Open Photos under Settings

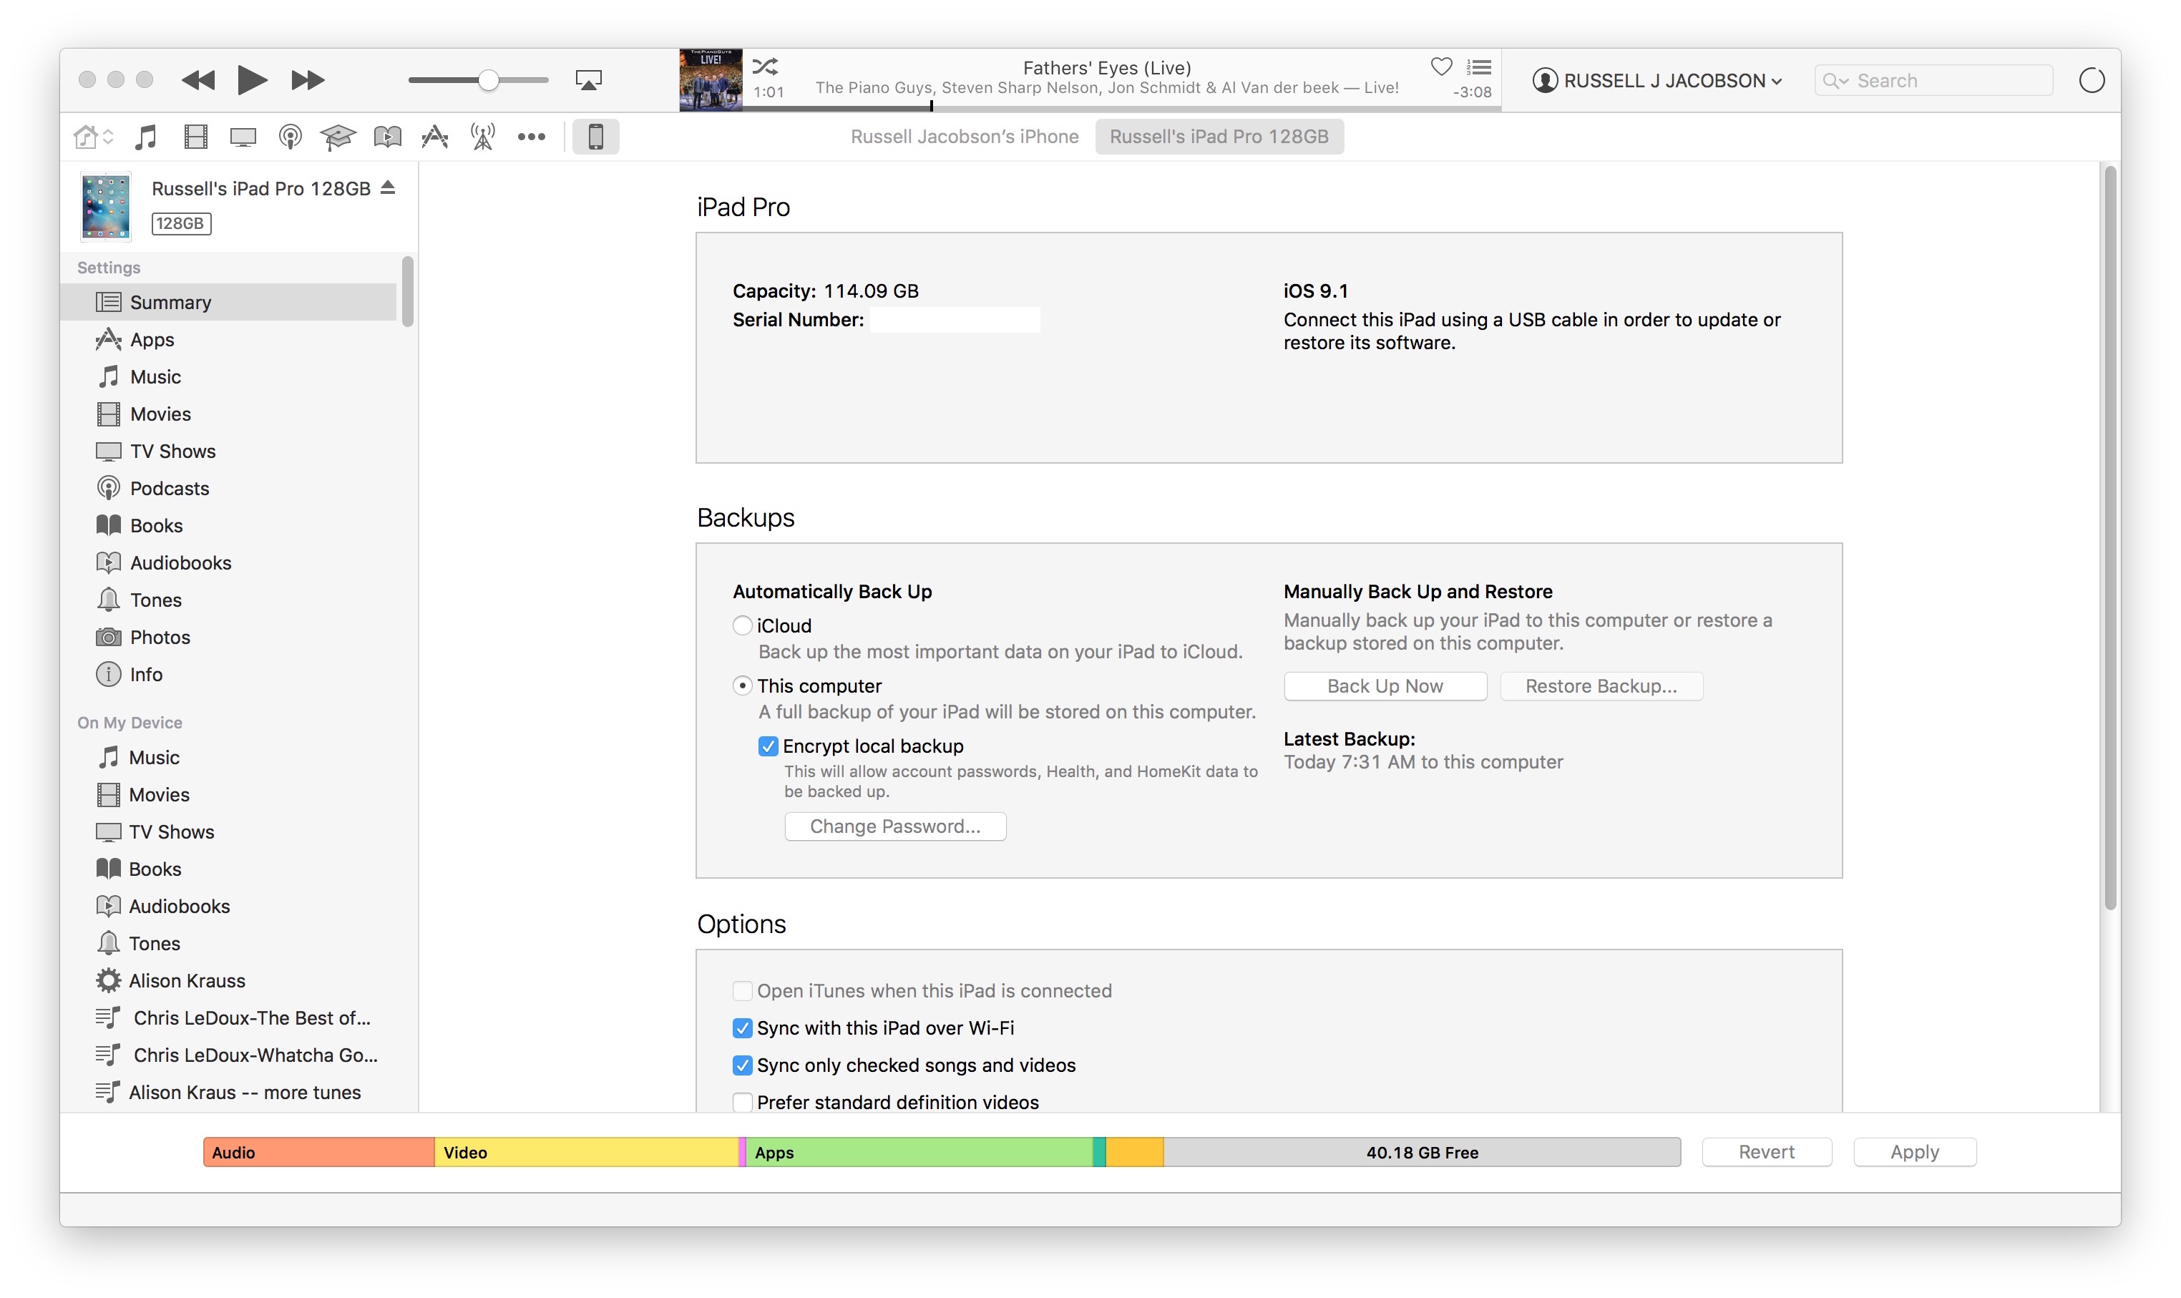(228, 637)
